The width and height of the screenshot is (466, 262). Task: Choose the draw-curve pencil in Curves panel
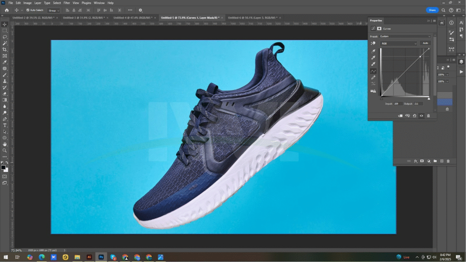click(373, 77)
